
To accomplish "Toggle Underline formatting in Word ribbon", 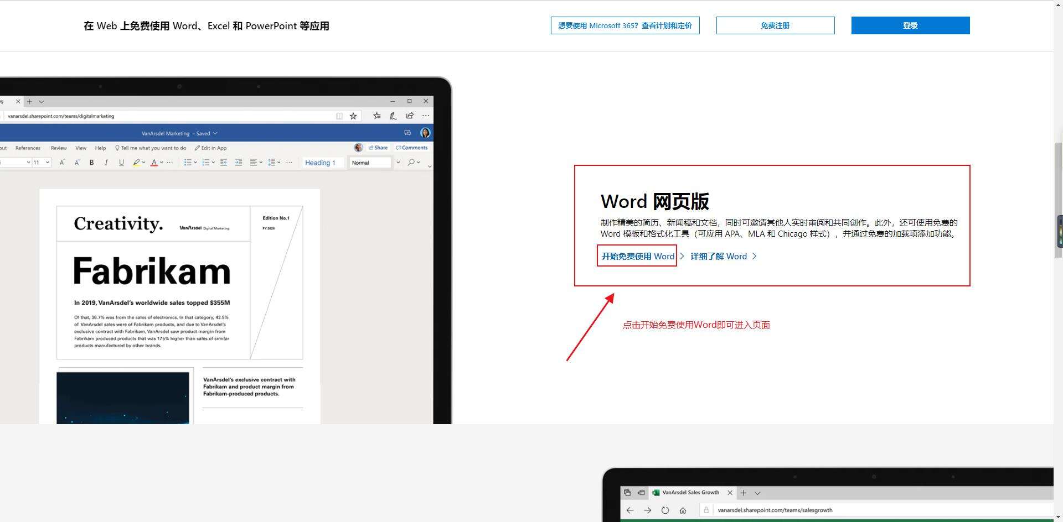I will (121, 163).
